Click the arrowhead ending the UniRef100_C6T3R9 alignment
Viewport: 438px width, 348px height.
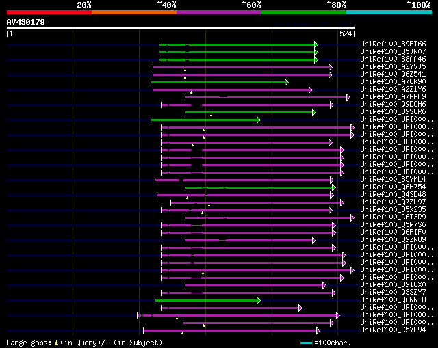point(352,218)
